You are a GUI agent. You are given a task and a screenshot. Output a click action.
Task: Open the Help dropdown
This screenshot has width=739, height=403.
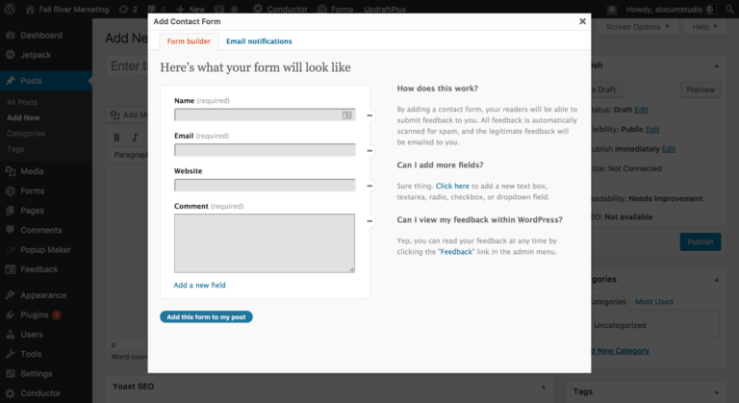[x=704, y=27]
